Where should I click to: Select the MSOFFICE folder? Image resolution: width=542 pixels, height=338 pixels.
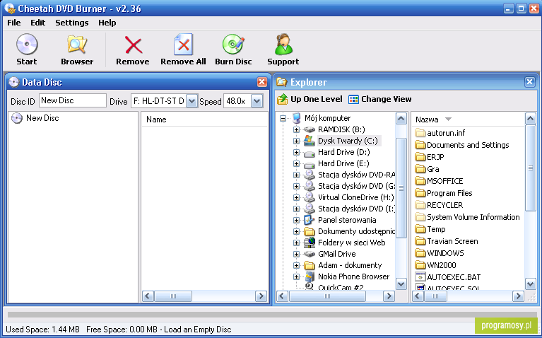pos(444,181)
